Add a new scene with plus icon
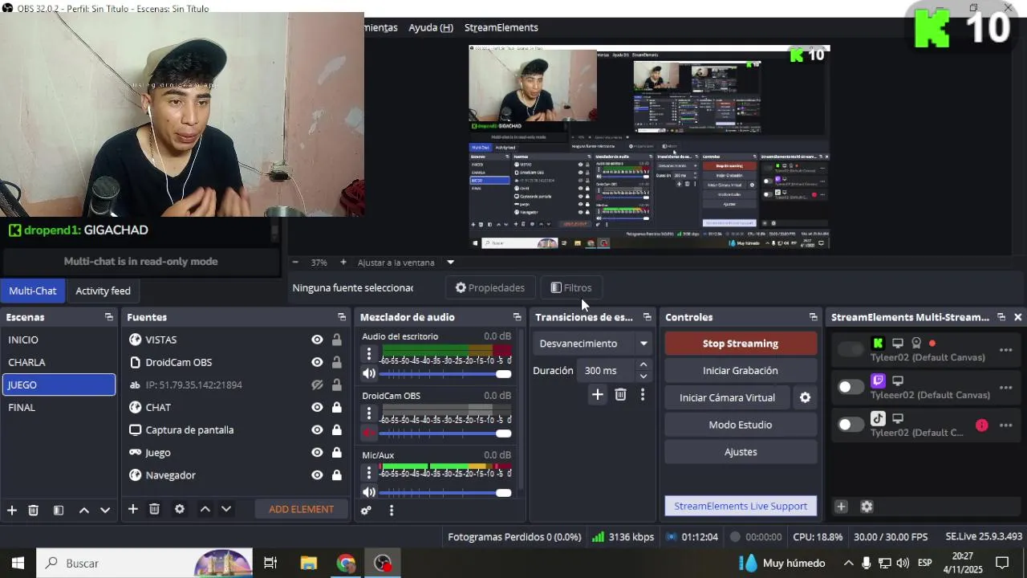The image size is (1027, 578). pyautogui.click(x=12, y=510)
